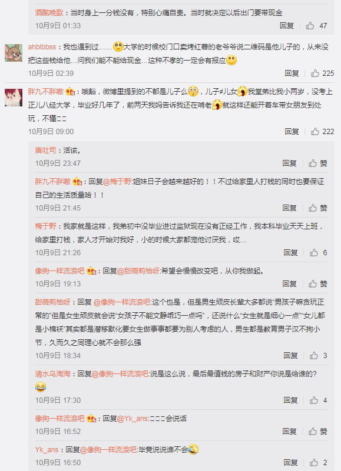Click @Yk_ans mention in reply
Viewport: 341px width, 471px height.
click(132, 419)
